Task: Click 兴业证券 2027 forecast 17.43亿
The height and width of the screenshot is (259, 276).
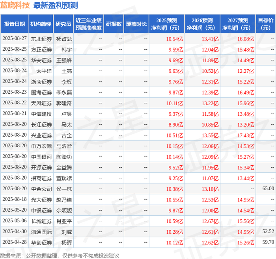Action: pyautogui.click(x=246, y=135)
